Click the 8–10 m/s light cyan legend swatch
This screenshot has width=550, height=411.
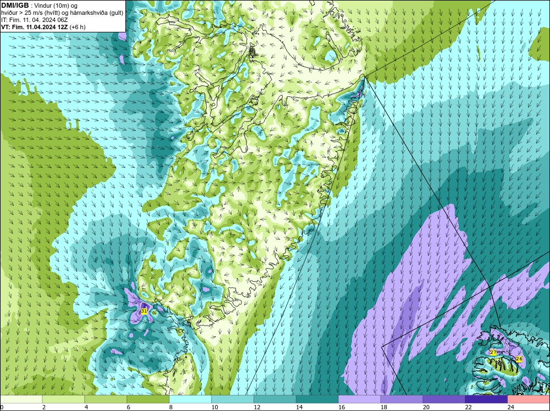pos(190,399)
